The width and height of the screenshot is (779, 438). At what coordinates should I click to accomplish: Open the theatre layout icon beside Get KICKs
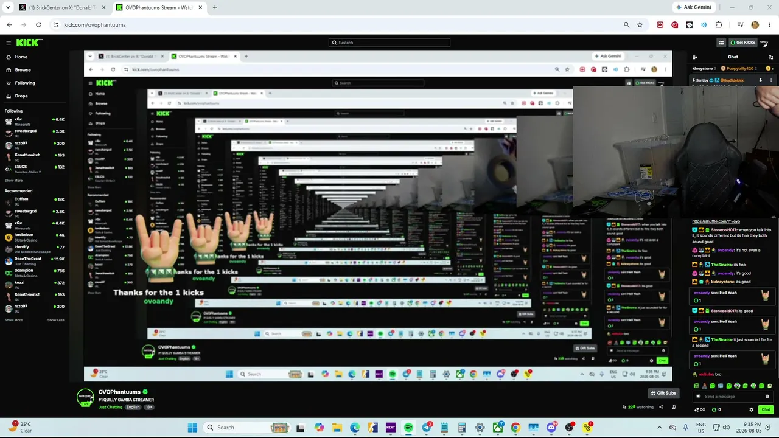click(721, 43)
